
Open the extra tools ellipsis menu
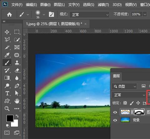tap(17, 109)
